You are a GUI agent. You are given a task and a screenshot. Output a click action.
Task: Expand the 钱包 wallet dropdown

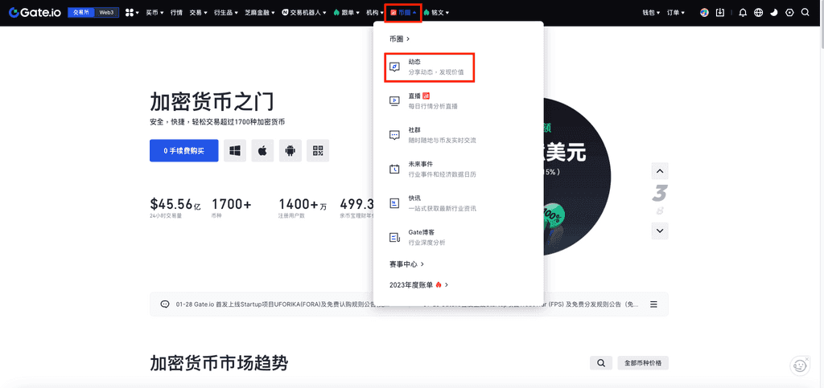651,13
